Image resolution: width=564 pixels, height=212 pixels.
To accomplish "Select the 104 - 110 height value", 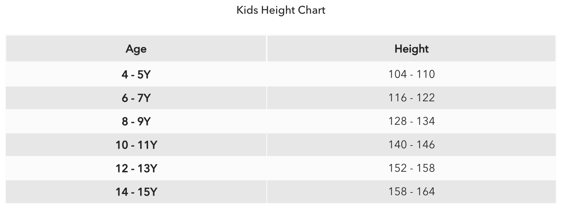I will 411,74.
